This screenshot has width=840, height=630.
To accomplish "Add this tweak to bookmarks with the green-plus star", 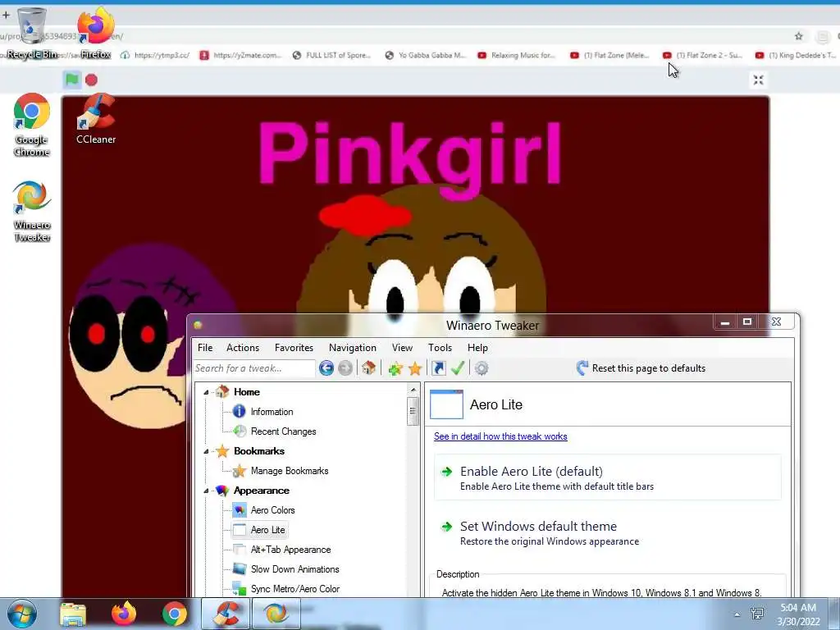I will pyautogui.click(x=395, y=368).
